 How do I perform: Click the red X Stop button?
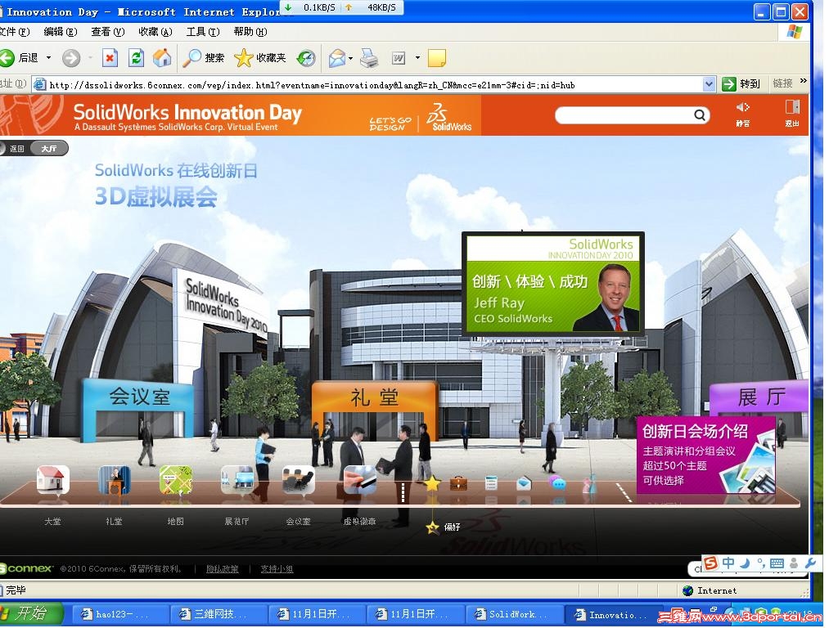point(110,58)
